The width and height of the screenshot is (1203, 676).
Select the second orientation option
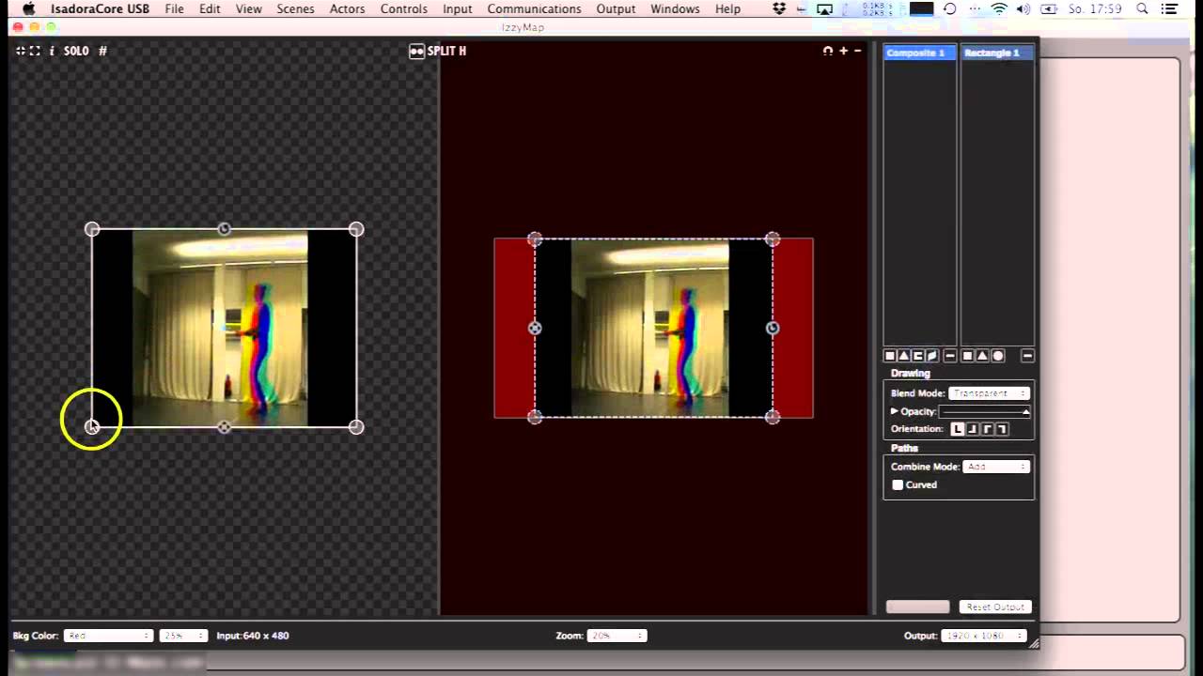(973, 429)
